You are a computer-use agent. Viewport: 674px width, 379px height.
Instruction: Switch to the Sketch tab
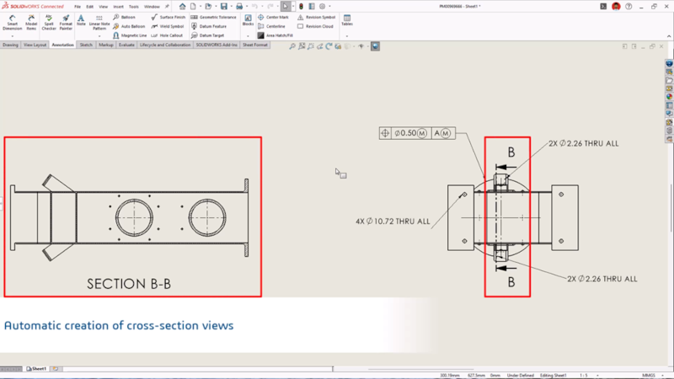coord(86,45)
